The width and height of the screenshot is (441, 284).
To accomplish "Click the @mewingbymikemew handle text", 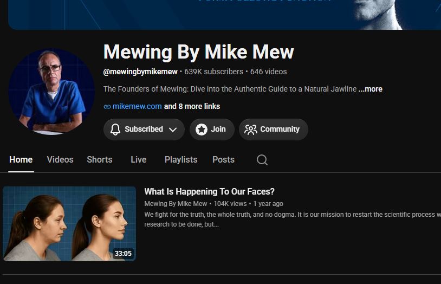I will coord(140,72).
